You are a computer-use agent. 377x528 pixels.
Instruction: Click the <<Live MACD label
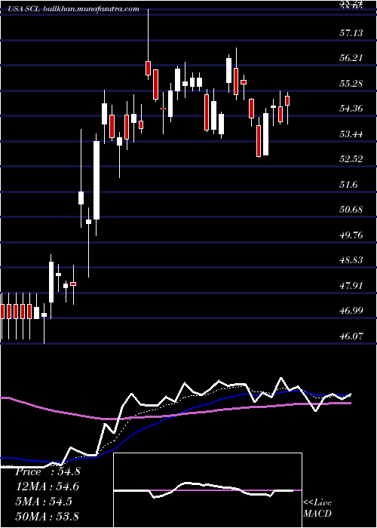coord(317,508)
